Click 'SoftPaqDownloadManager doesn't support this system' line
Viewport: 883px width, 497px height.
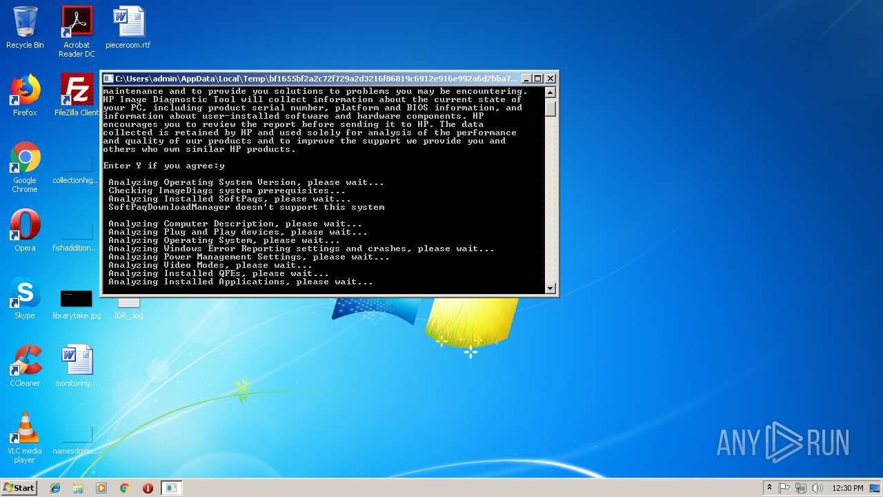(x=246, y=207)
